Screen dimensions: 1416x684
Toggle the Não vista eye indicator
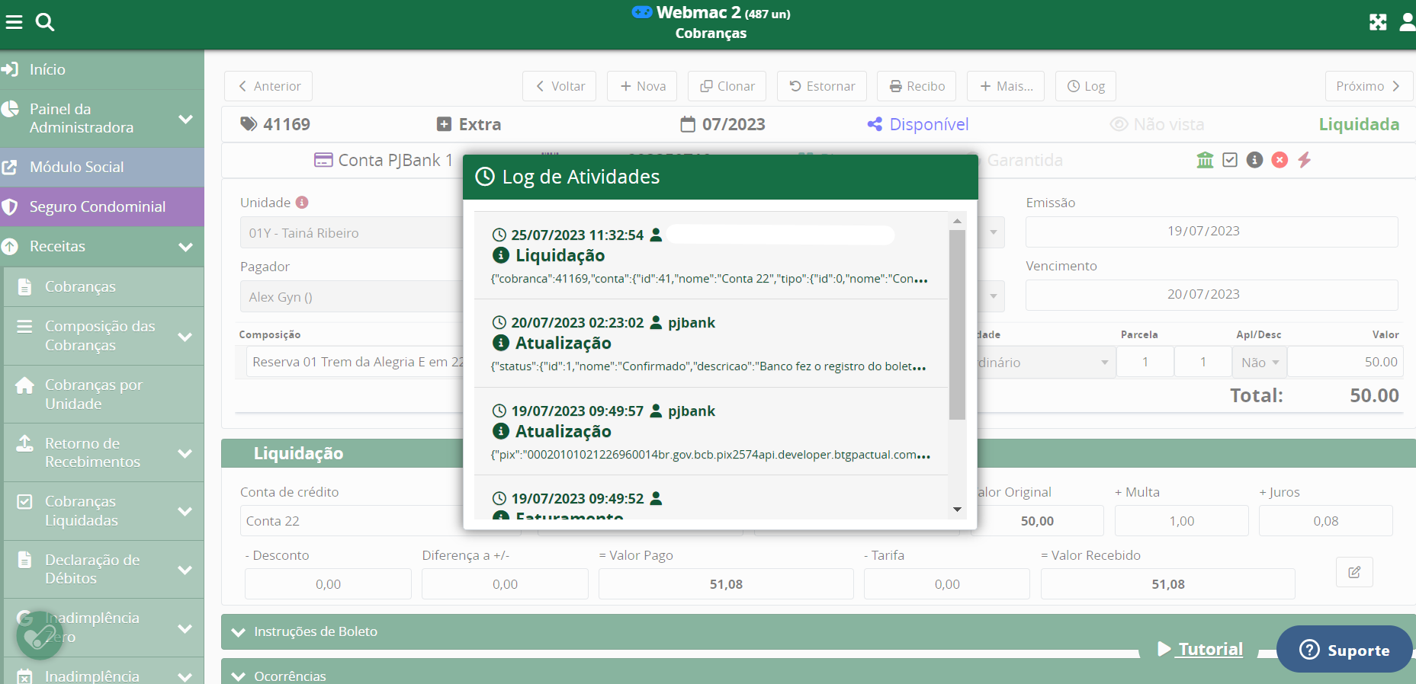pyautogui.click(x=1157, y=124)
